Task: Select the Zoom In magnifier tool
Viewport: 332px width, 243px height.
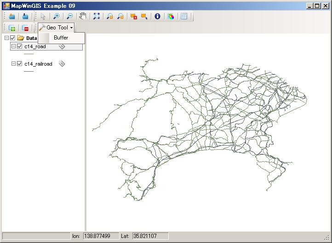Action: [56, 16]
